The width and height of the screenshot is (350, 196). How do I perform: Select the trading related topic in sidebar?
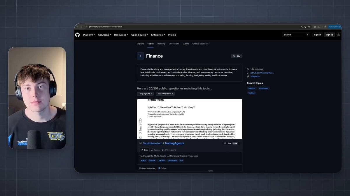click(x=251, y=93)
